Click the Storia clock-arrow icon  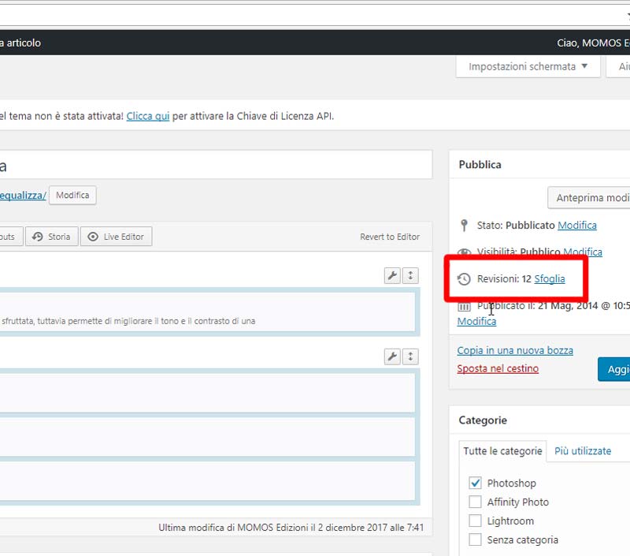(x=37, y=237)
